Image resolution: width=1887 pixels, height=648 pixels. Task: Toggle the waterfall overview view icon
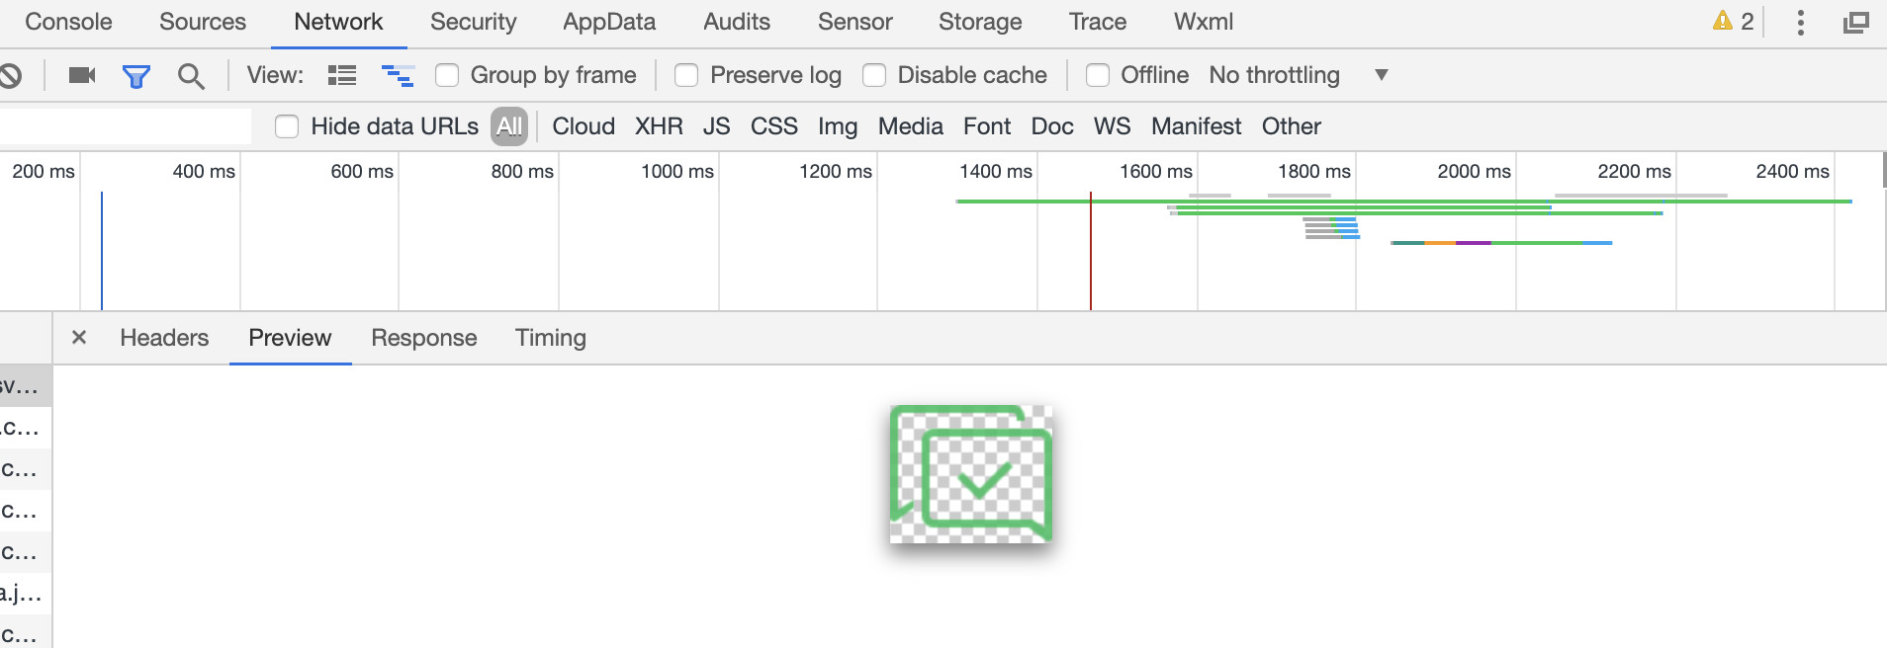[x=398, y=75]
